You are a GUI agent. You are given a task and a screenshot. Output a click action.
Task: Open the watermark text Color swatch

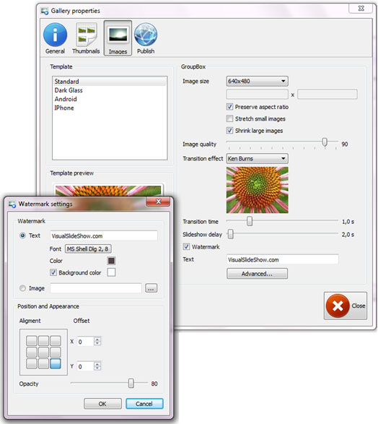coord(111,261)
